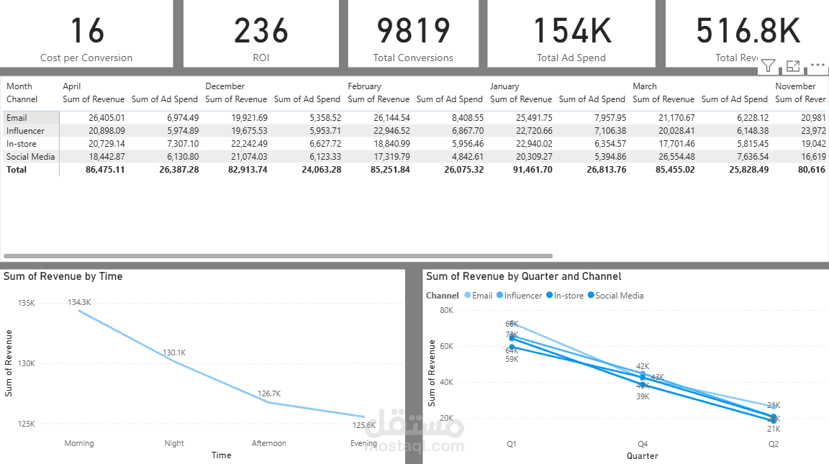
Task: Click the Afternoon axis label
Action: (268, 443)
